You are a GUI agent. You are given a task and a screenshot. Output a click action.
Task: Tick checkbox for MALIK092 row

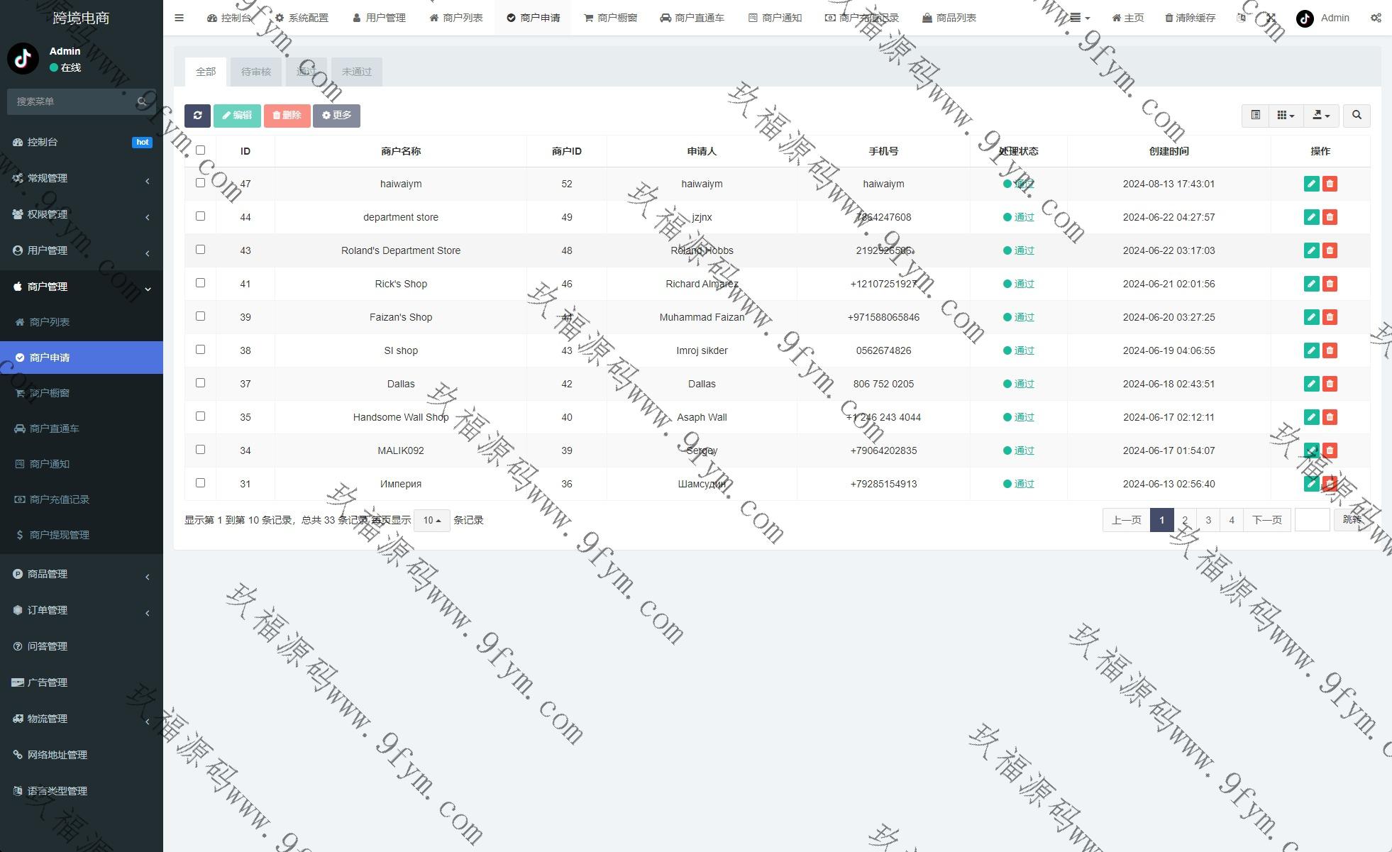click(x=200, y=450)
